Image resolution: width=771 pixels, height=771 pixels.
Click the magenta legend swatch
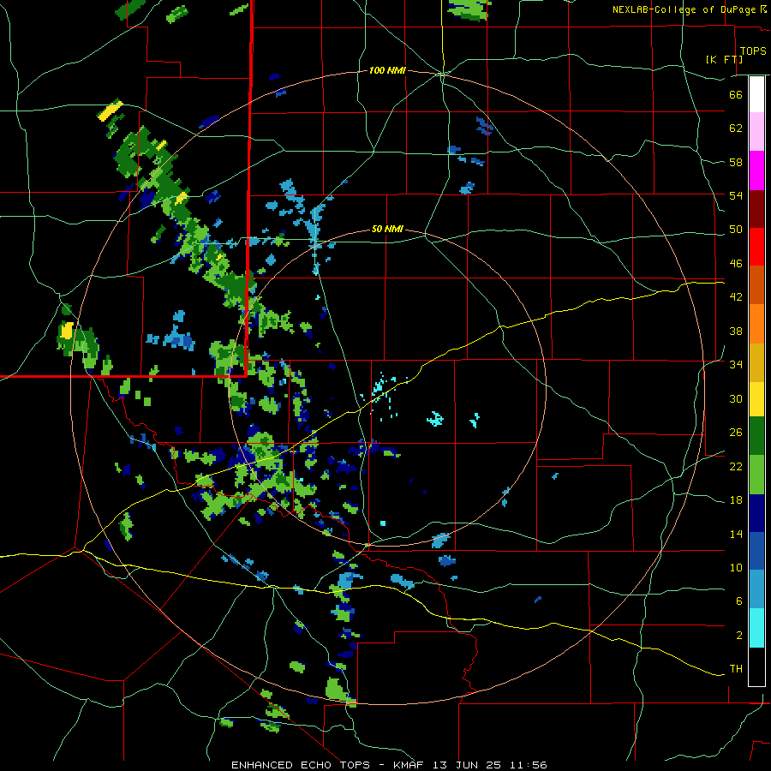click(x=756, y=170)
